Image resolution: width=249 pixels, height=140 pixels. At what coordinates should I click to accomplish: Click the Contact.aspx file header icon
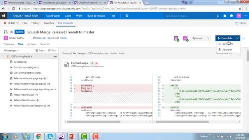tap(67, 65)
